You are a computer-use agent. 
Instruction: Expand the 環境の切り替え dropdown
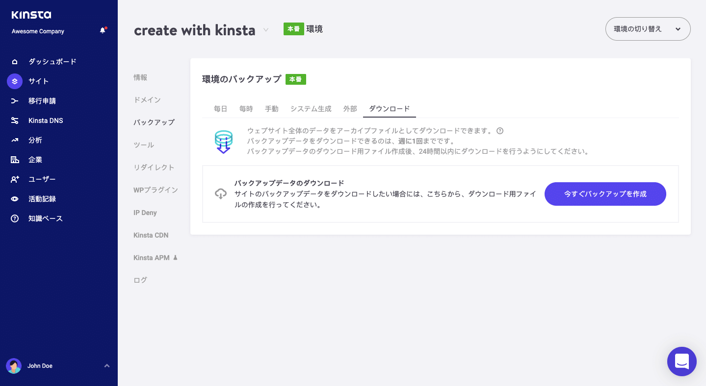pos(648,29)
